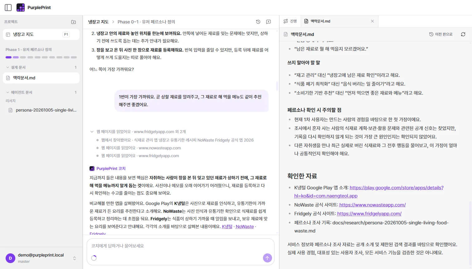Click document icon beside 맥락문서.md header

pos(285,34)
